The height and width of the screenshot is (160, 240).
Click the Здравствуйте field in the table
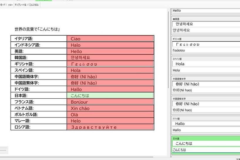pos(110,127)
